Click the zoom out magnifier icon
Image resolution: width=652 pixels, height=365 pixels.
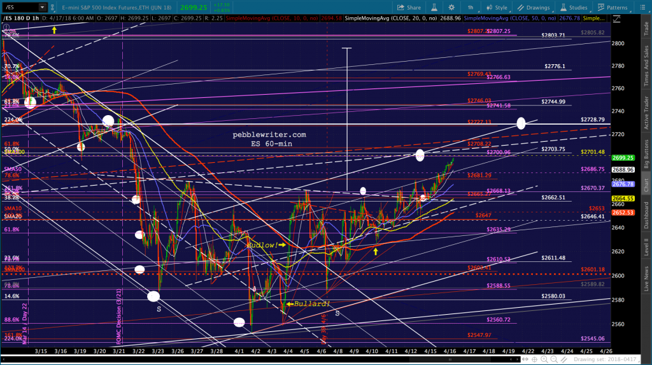[554, 360]
